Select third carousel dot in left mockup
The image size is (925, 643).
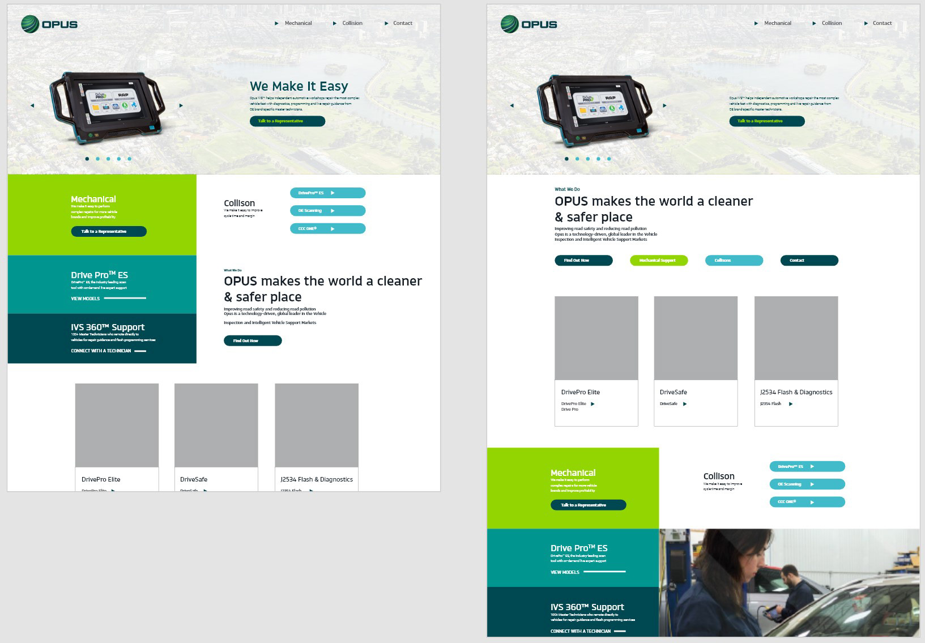(x=108, y=159)
